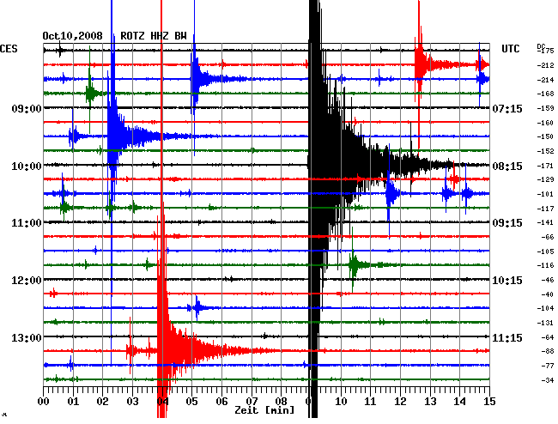Viewport: 558px width, 424px height.
Task: Click DC offset value '-117'
Action: coord(545,209)
